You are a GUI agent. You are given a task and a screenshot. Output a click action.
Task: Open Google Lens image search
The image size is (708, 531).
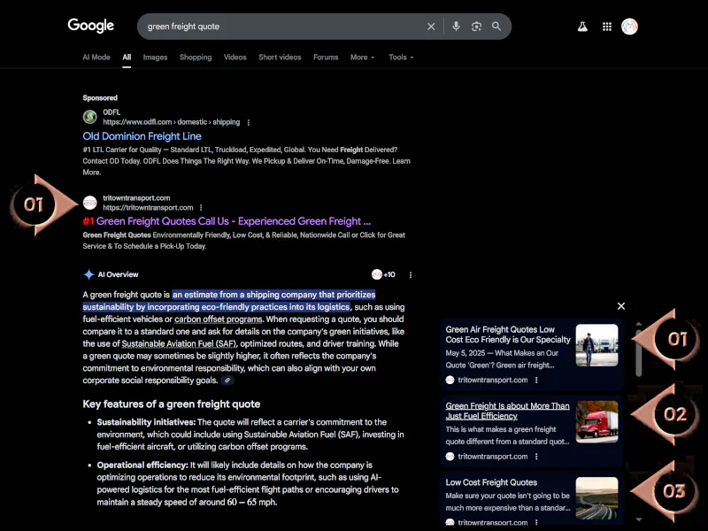point(476,27)
